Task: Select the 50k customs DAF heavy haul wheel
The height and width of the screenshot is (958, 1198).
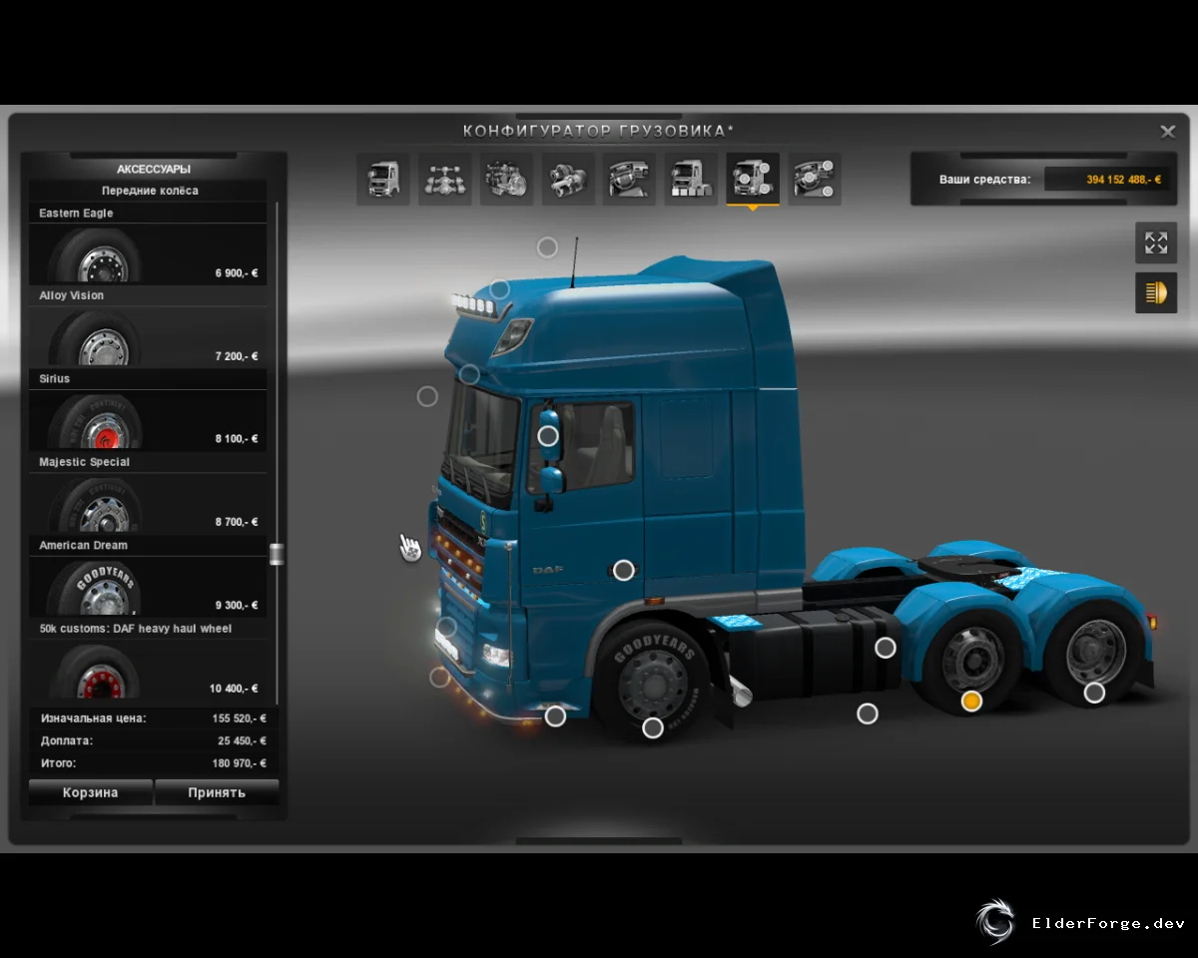Action: pos(148,660)
